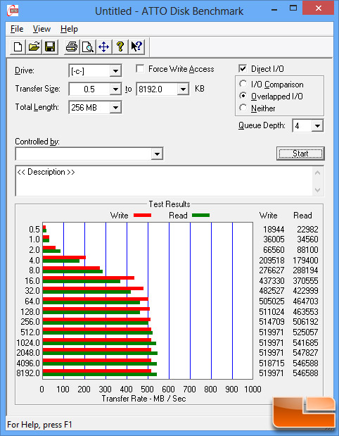339x436 pixels.
Task: Click the four-arrow move toolbar icon
Action: point(104,46)
